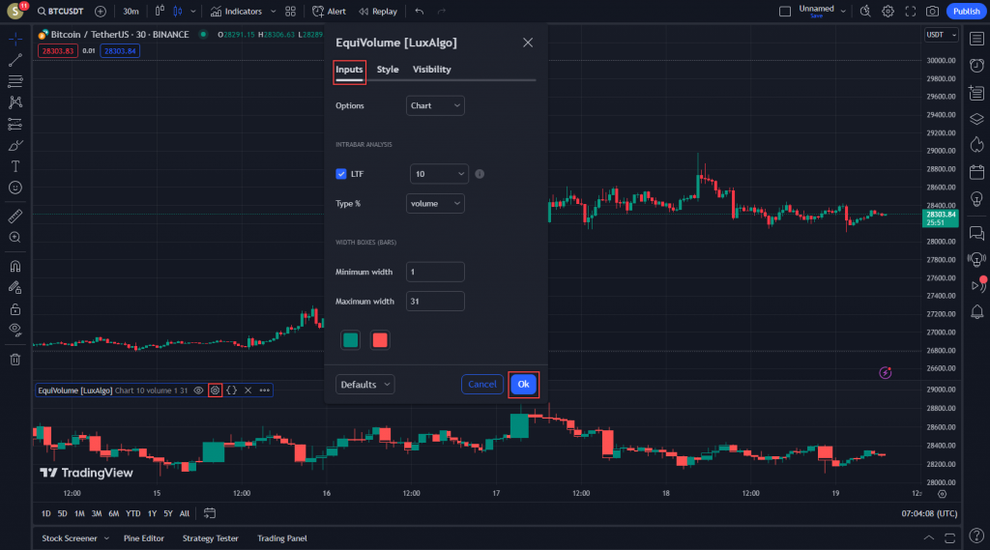The image size is (990, 550).
Task: Switch to the Style tab
Action: [x=388, y=70]
